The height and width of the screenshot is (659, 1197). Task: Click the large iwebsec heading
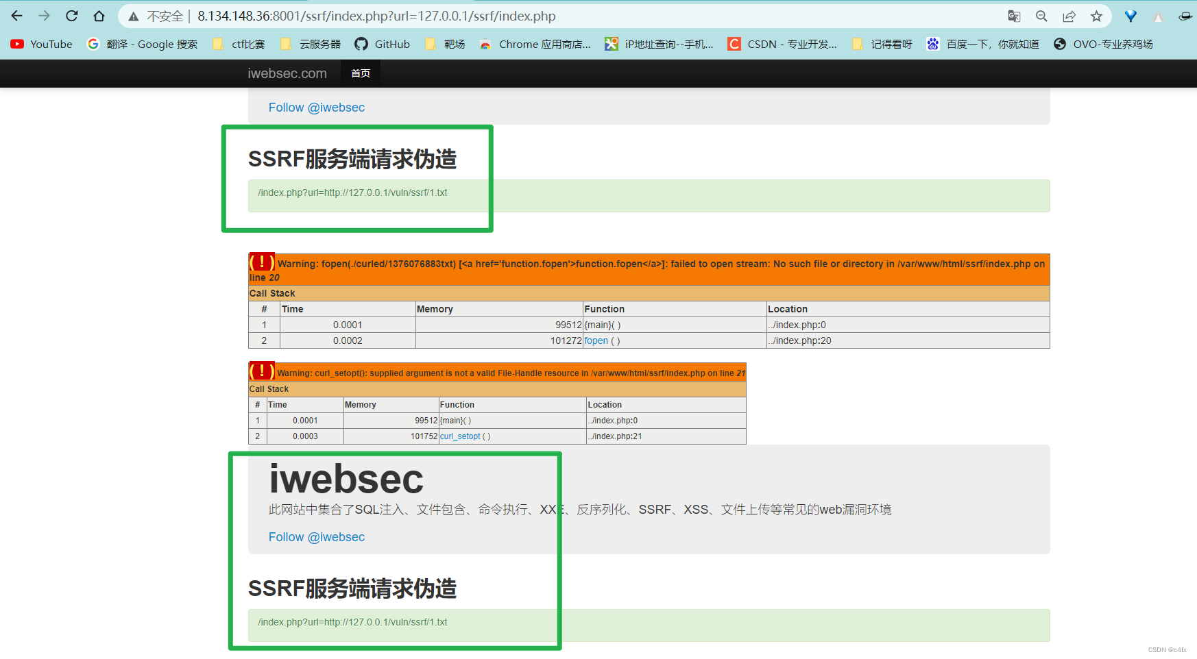pyautogui.click(x=346, y=478)
